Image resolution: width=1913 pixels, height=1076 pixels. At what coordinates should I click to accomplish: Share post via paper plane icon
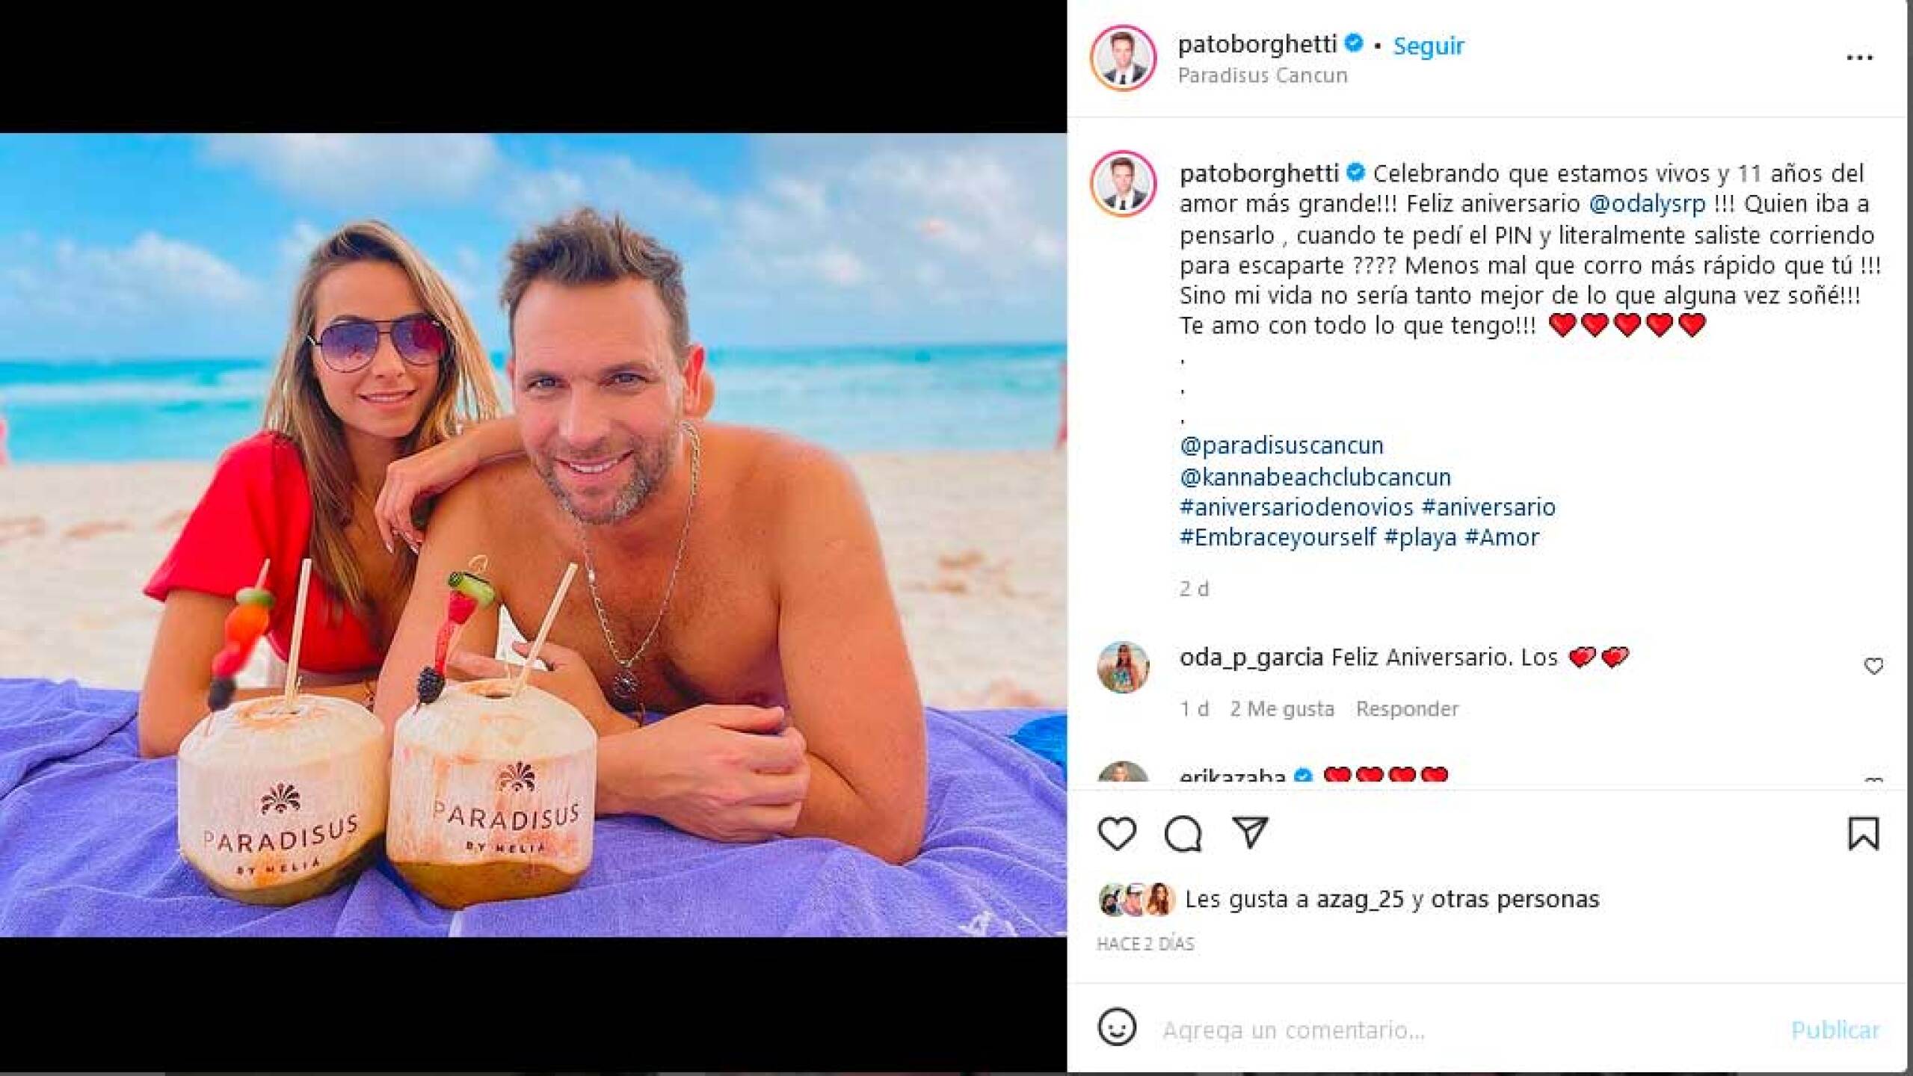[x=1250, y=832]
